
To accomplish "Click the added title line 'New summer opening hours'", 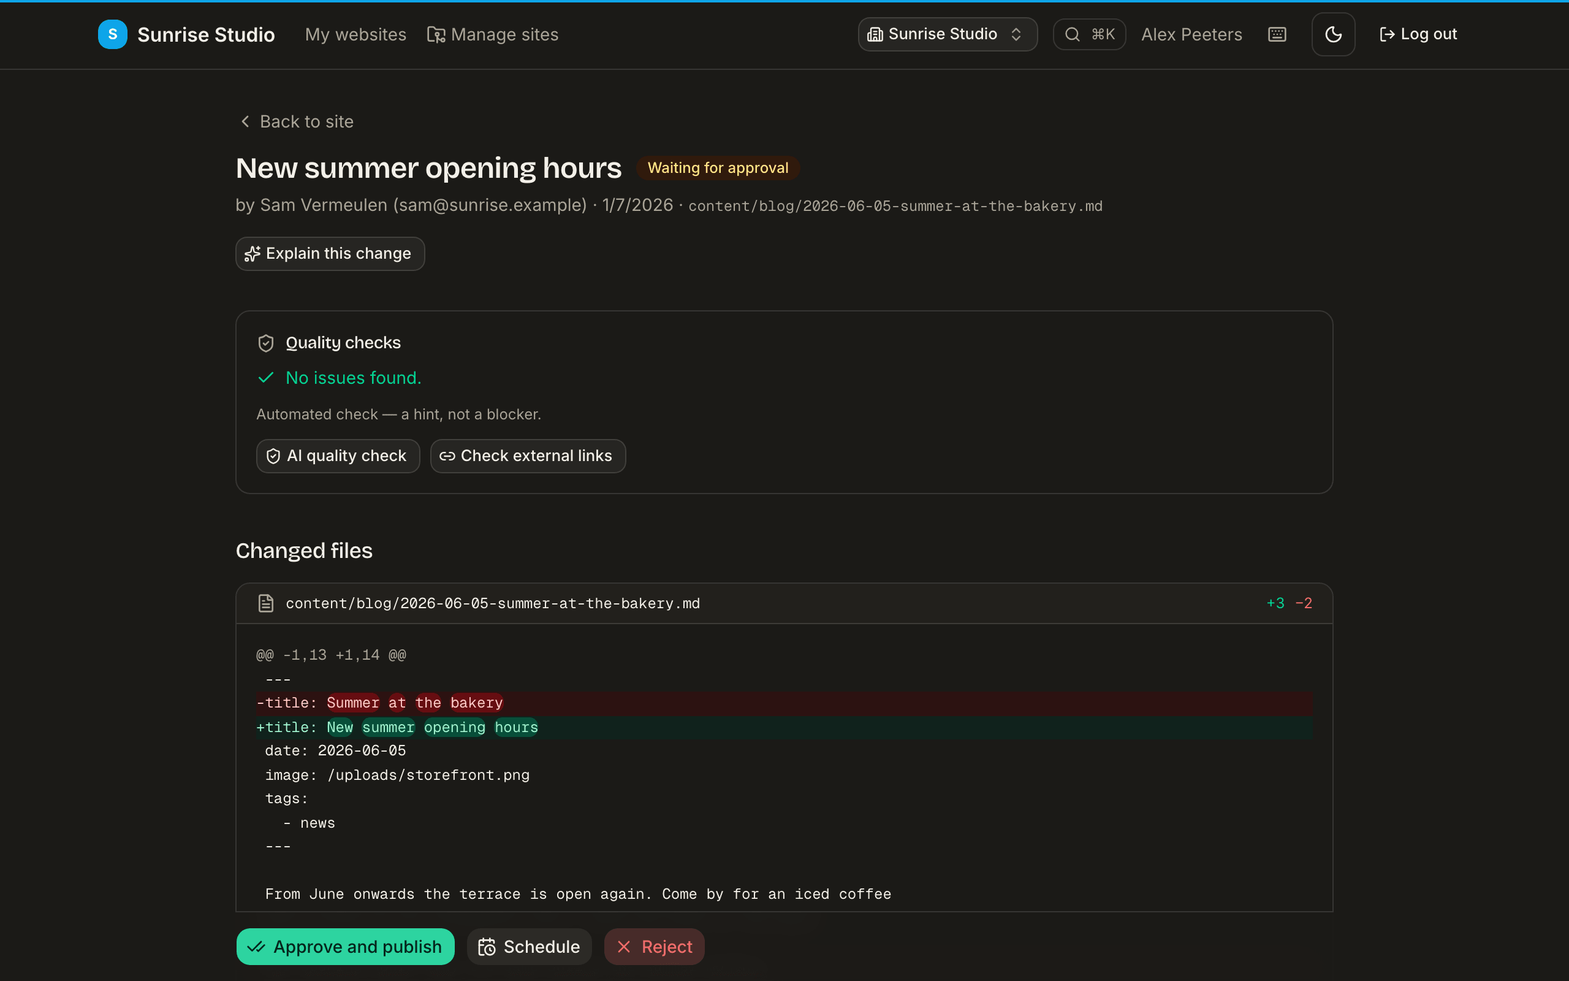I will click(784, 727).
